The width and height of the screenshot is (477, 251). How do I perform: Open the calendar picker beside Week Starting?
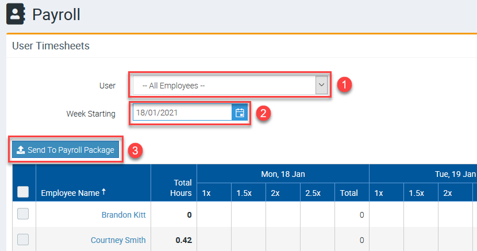(240, 113)
